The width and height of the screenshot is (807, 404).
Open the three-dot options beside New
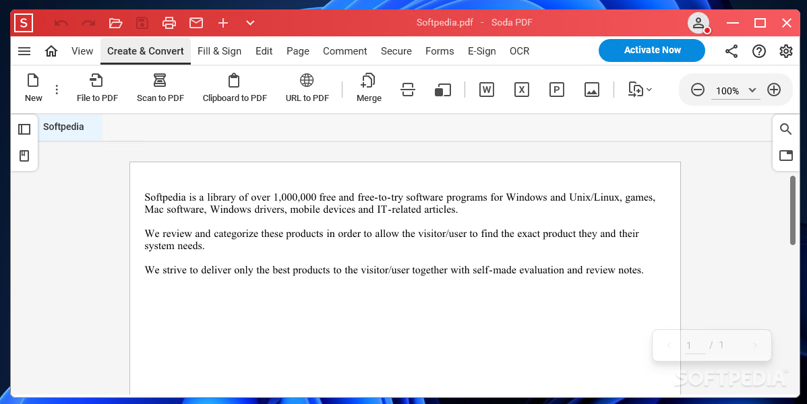(57, 90)
